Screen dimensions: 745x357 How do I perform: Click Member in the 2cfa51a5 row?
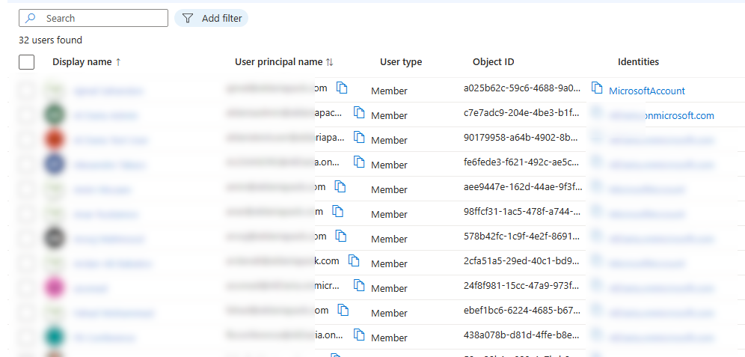tap(389, 264)
